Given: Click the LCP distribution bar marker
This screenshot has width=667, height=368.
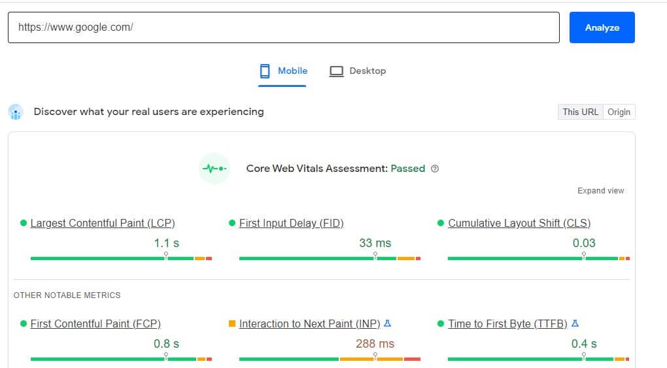Looking at the screenshot, I should 166,256.
